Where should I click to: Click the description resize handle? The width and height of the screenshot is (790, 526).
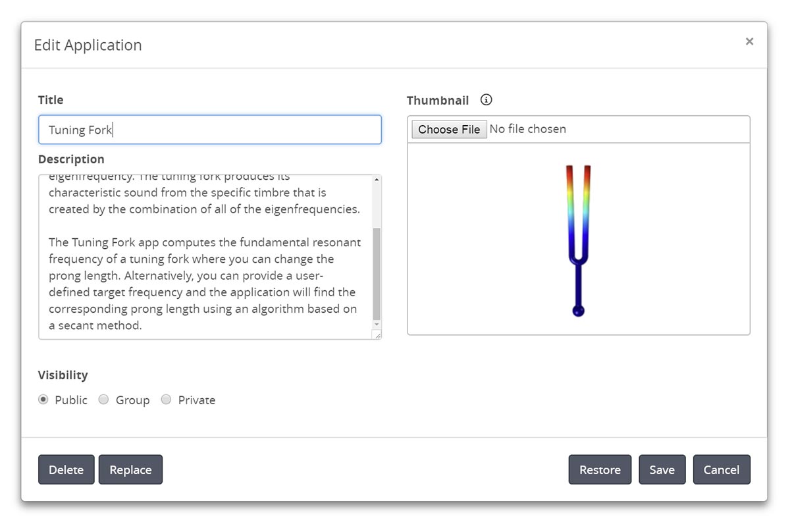click(377, 335)
